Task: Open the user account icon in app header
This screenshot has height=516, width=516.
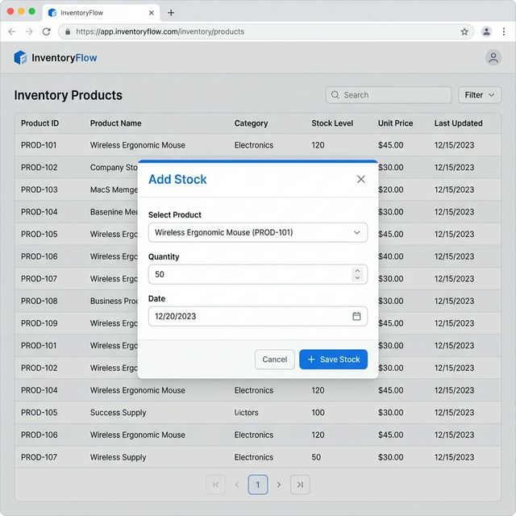Action: (x=493, y=57)
